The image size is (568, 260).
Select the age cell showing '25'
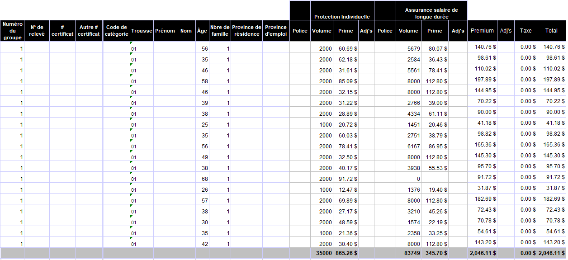[x=202, y=123]
